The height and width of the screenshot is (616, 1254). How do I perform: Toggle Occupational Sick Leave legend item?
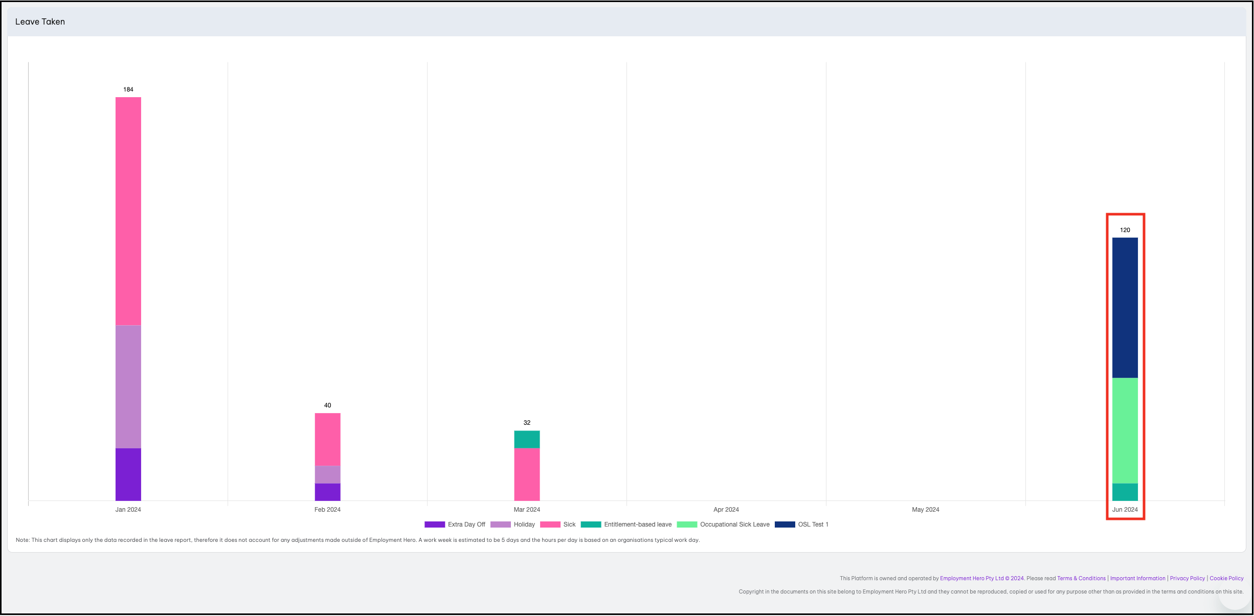coord(687,524)
